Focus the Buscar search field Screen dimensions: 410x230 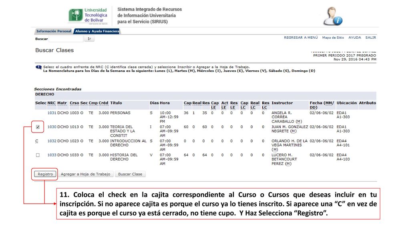(x=66, y=39)
